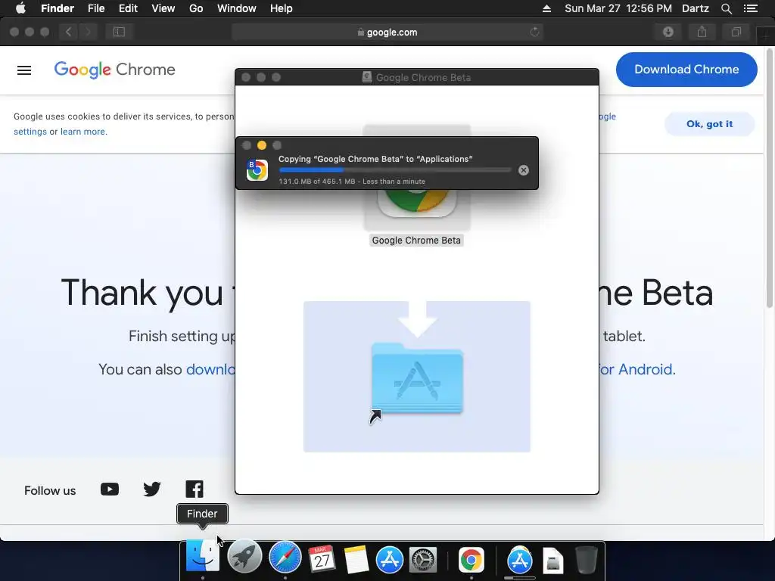775x581 pixels.
Task: Open the learn more link
Action: click(82, 132)
